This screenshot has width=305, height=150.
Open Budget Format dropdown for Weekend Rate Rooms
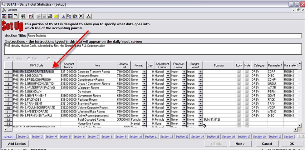pos(200,112)
